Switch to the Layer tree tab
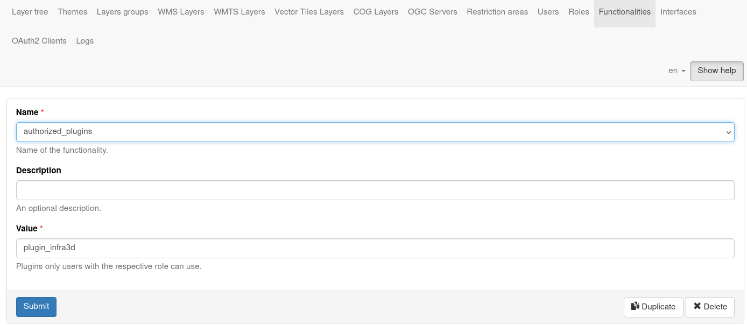 (30, 11)
